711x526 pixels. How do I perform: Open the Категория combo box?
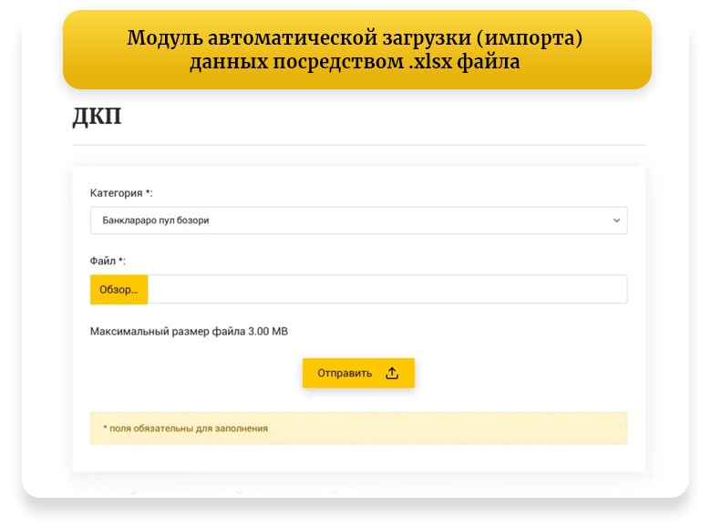[358, 221]
